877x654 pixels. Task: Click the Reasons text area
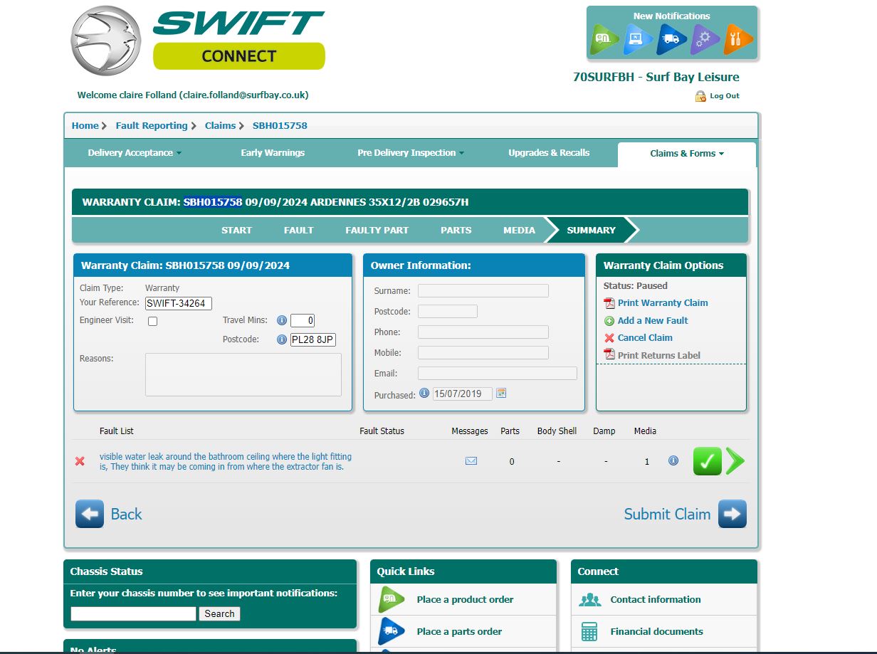(x=243, y=374)
